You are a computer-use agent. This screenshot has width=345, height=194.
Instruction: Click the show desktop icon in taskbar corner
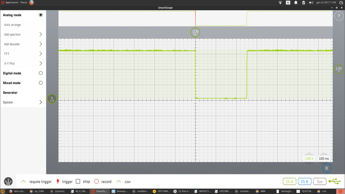pyautogui.click(x=3, y=191)
